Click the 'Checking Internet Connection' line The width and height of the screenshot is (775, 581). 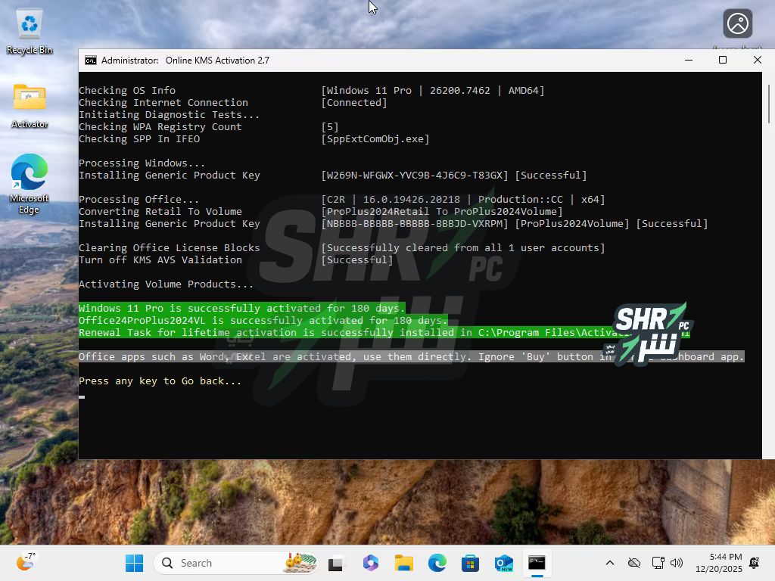pyautogui.click(x=163, y=103)
